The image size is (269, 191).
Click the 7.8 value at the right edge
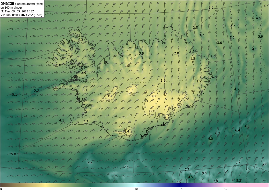click(265, 164)
